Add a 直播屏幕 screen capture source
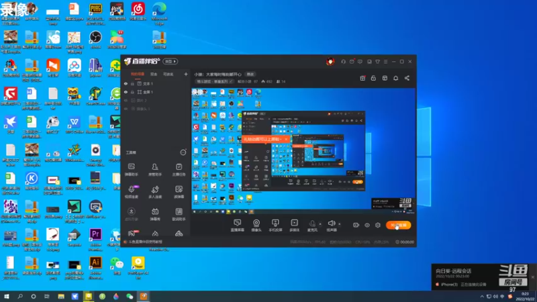 click(238, 225)
